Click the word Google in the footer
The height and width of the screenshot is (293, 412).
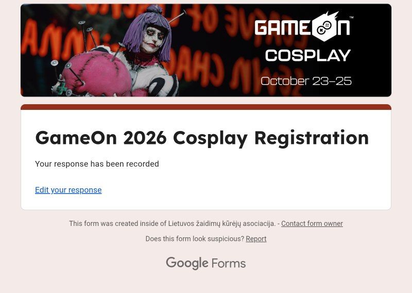187,263
